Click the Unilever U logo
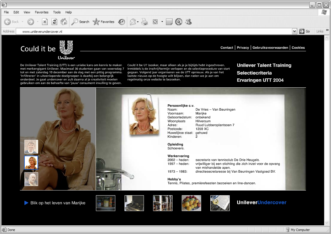This screenshot has width=331, height=234. pos(66,50)
